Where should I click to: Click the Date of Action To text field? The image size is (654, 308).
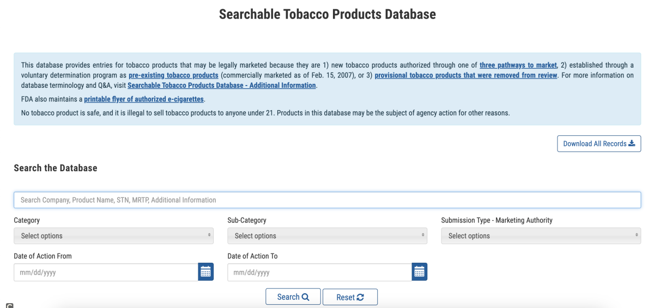(x=319, y=272)
